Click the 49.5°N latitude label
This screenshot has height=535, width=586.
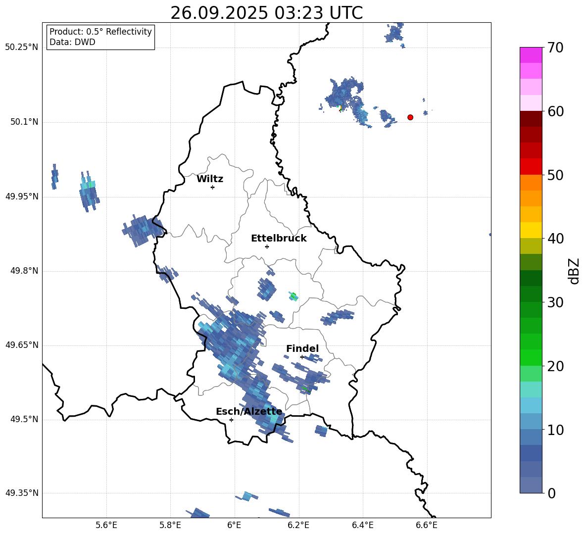(24, 419)
